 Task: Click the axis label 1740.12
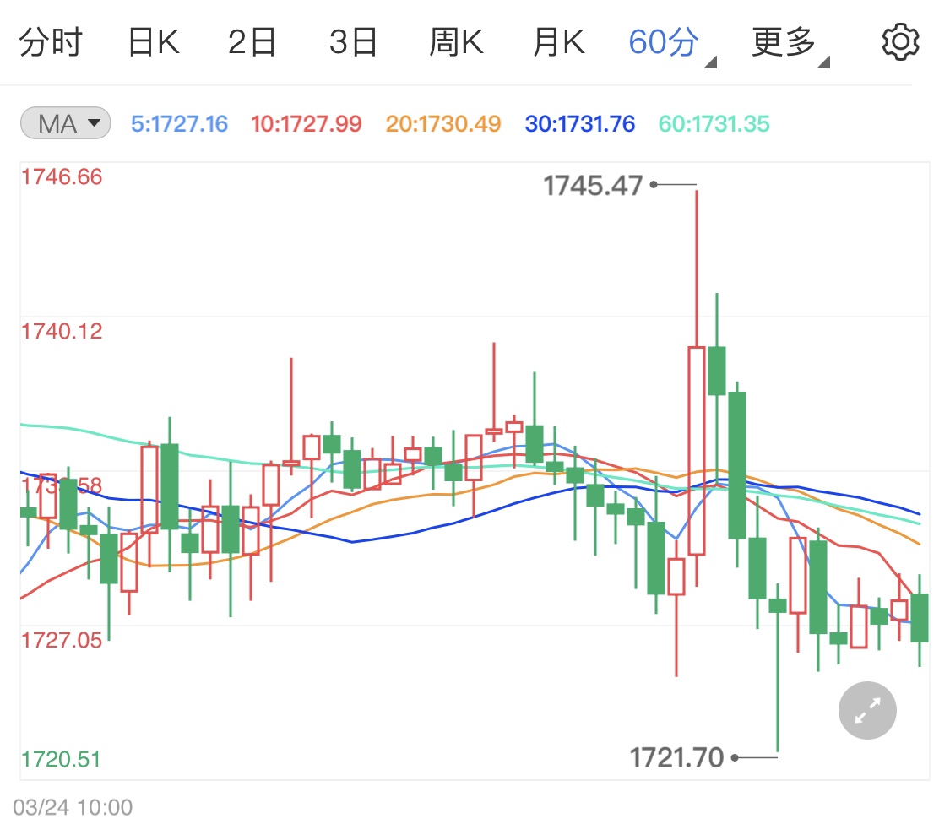tap(62, 332)
